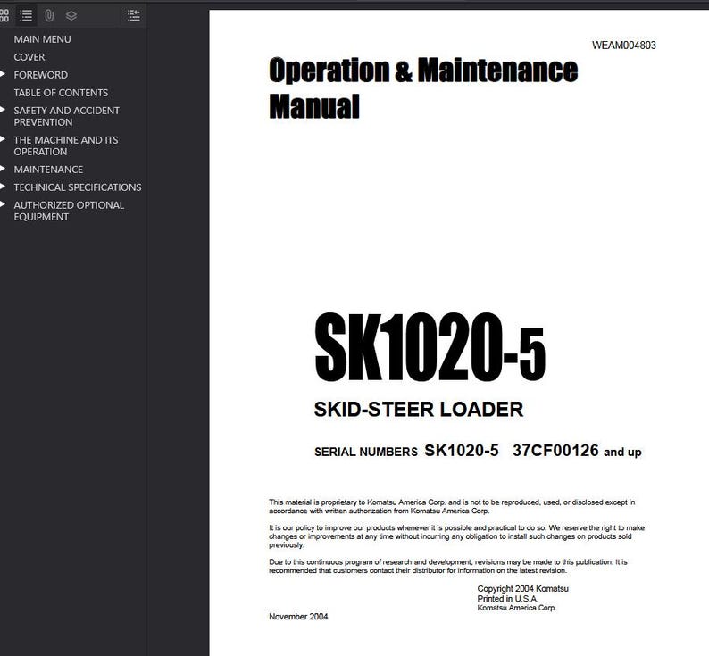The image size is (709, 656).
Task: Click 'Printed in U.S.A.' text
Action: point(508,599)
